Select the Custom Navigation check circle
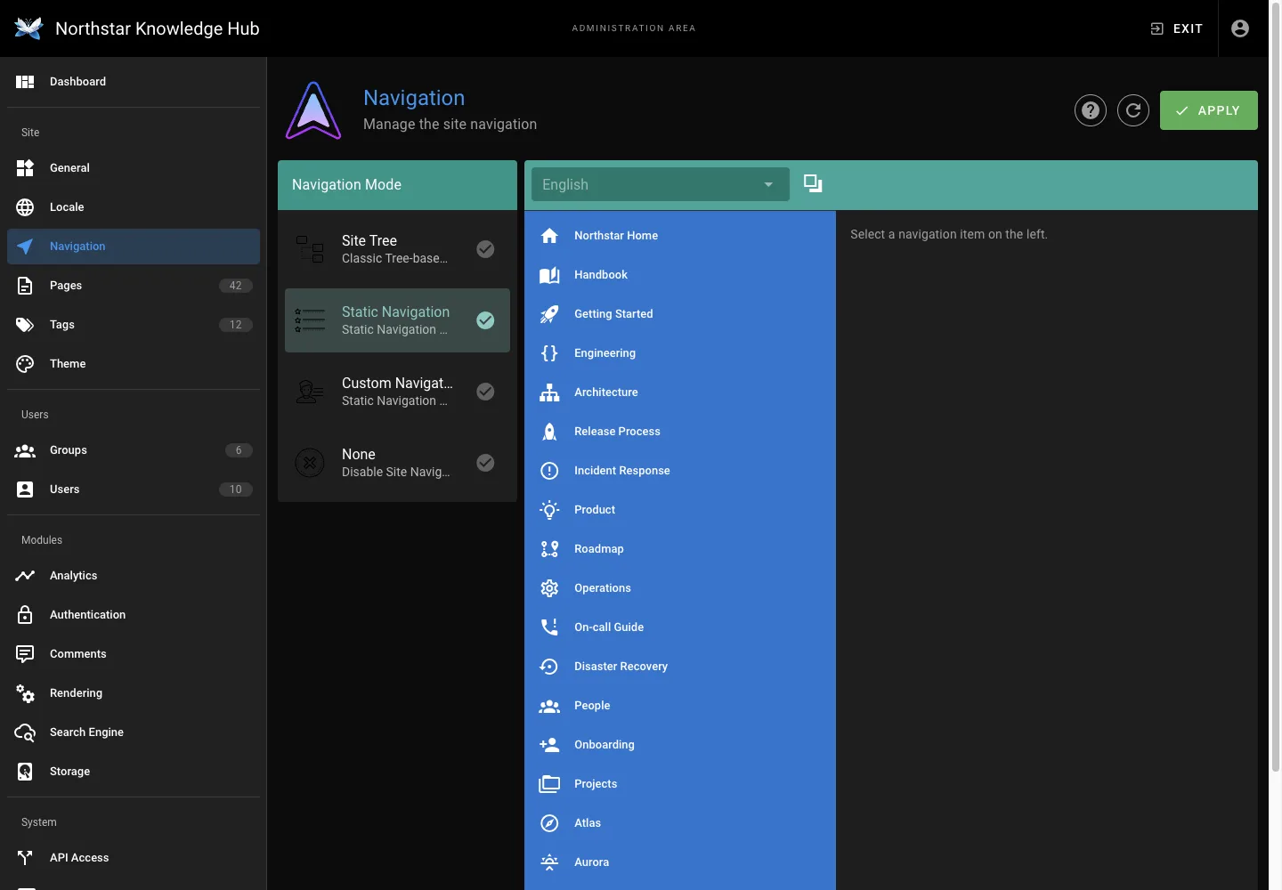This screenshot has width=1282, height=890. (x=485, y=392)
